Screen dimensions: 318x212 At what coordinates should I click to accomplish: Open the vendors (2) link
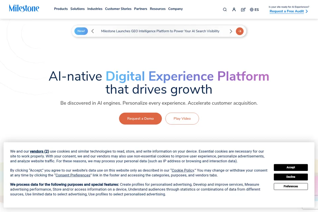[39, 151]
